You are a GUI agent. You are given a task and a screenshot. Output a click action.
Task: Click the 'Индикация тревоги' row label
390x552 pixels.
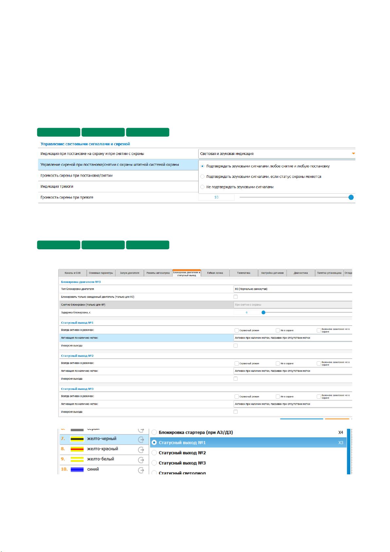point(57,186)
